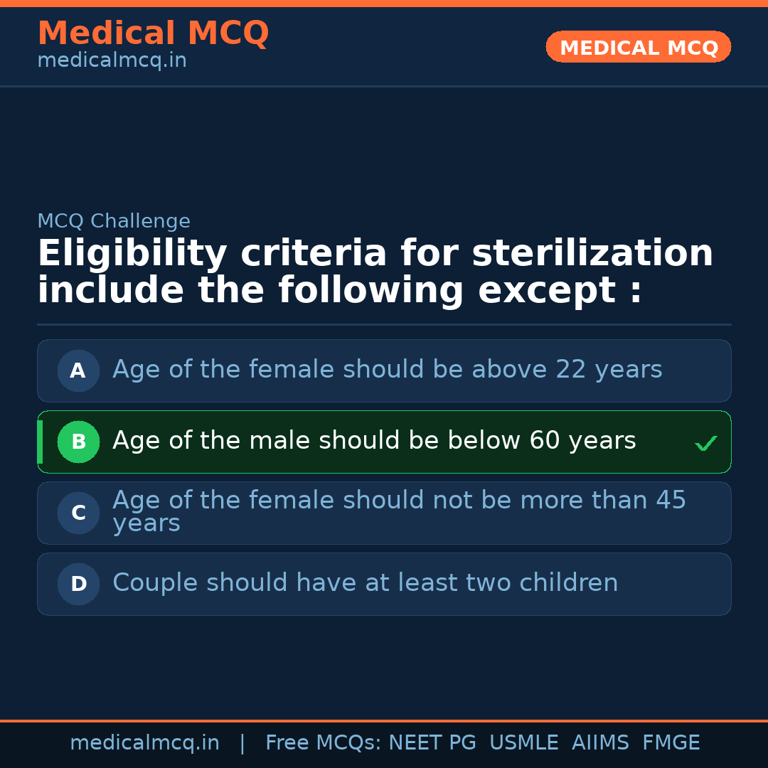Screen dimensions: 768x768
Task: Select answer 'Age of the male below 60 years'
Action: point(374,441)
